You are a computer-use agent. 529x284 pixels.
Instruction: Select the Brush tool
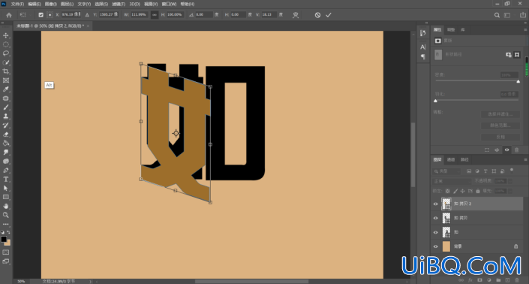pos(6,107)
